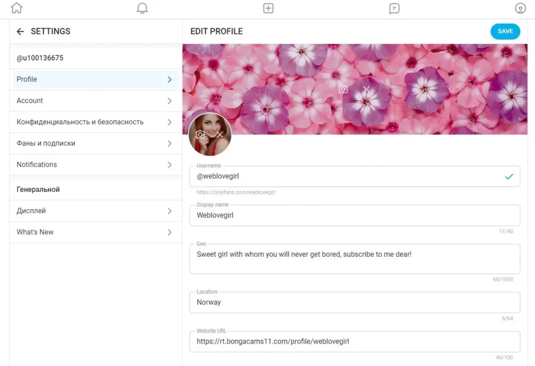Expand the Конфиденциальность и безопасность chevron

point(170,122)
